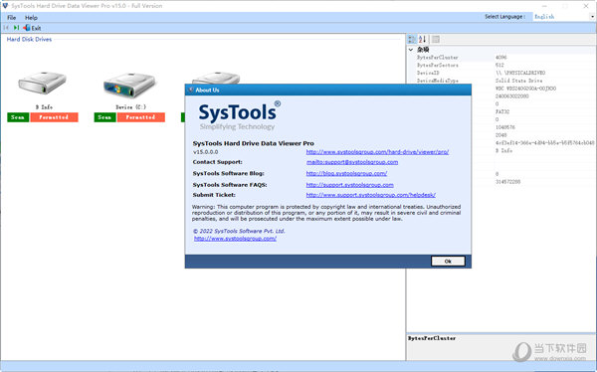
Task: Click the FAT32 value in properties
Action: pyautogui.click(x=502, y=112)
